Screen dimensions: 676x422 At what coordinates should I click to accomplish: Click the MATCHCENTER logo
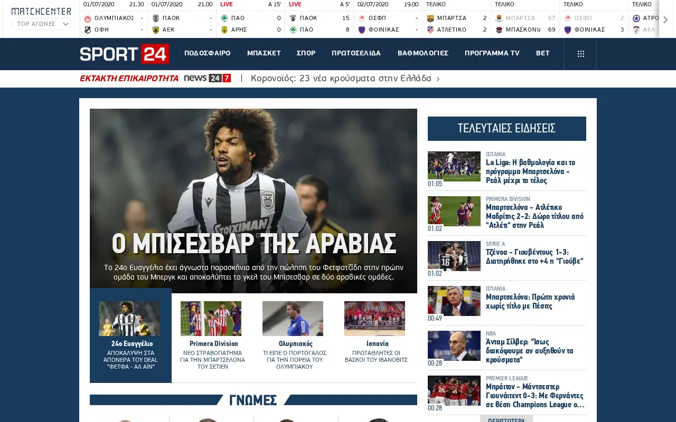(41, 11)
